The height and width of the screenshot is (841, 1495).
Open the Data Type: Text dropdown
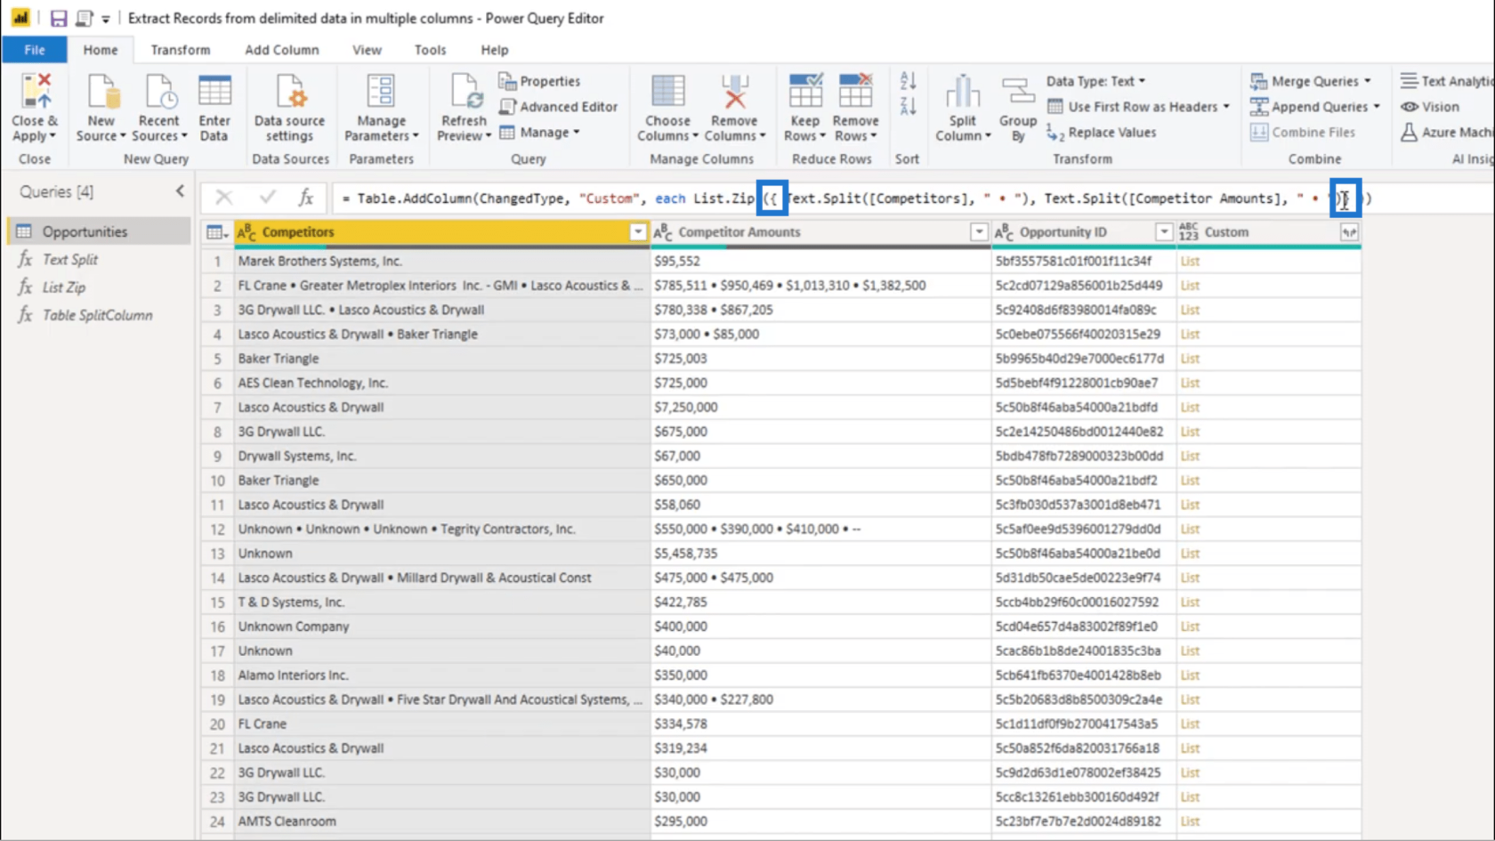1095,81
